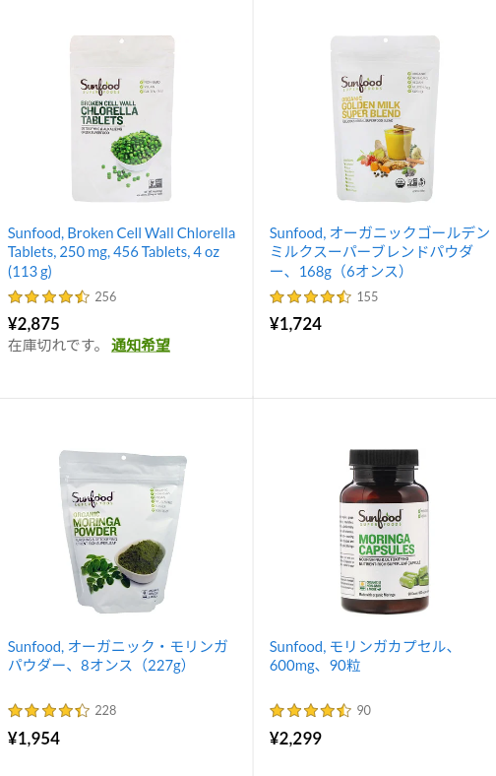The image size is (496, 776).
Task: Open the オーガニック・モリンガパウダー title link
Action: [x=118, y=656]
